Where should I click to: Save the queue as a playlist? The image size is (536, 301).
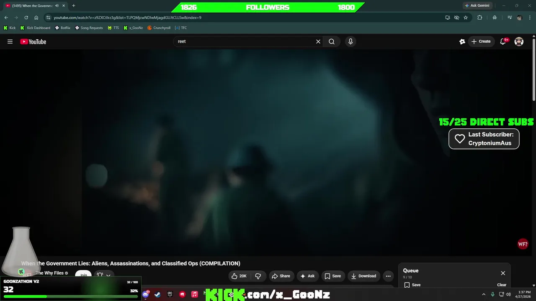(x=412, y=285)
